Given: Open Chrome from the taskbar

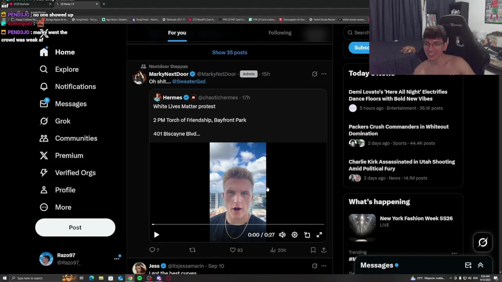Looking at the screenshot, I should click(x=130, y=278).
